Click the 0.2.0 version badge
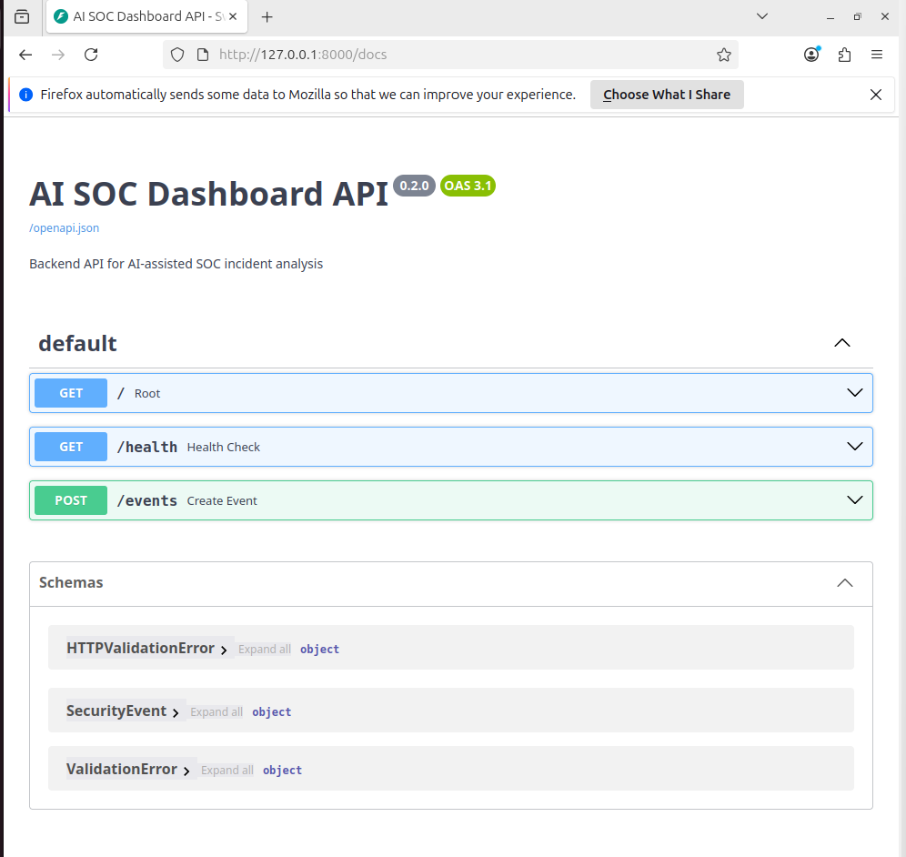 (x=414, y=186)
